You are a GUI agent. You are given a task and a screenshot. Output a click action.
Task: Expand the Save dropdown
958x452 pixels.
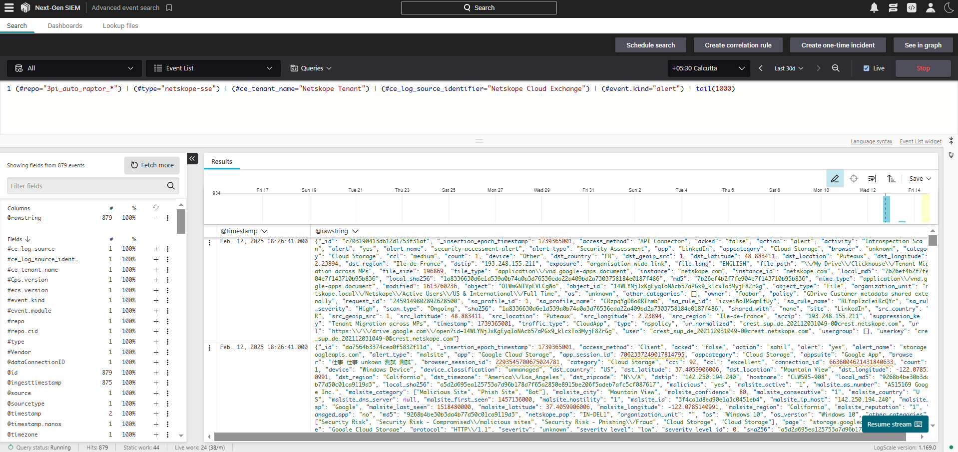[x=920, y=178]
